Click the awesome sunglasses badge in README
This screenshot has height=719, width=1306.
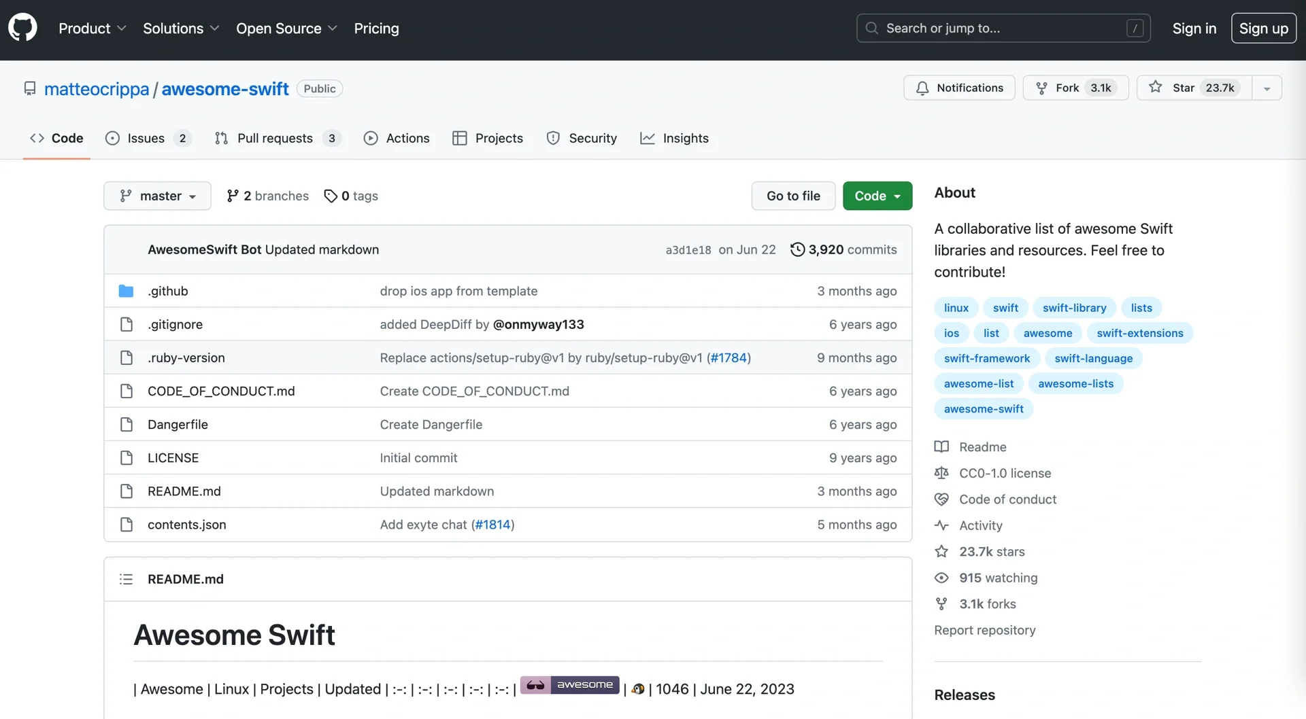[x=570, y=685]
